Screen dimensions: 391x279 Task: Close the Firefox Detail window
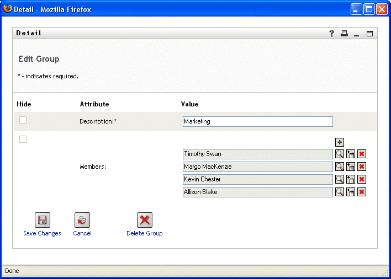click(382, 9)
